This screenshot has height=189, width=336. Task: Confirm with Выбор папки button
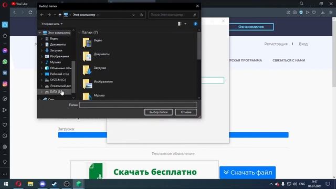click(159, 112)
